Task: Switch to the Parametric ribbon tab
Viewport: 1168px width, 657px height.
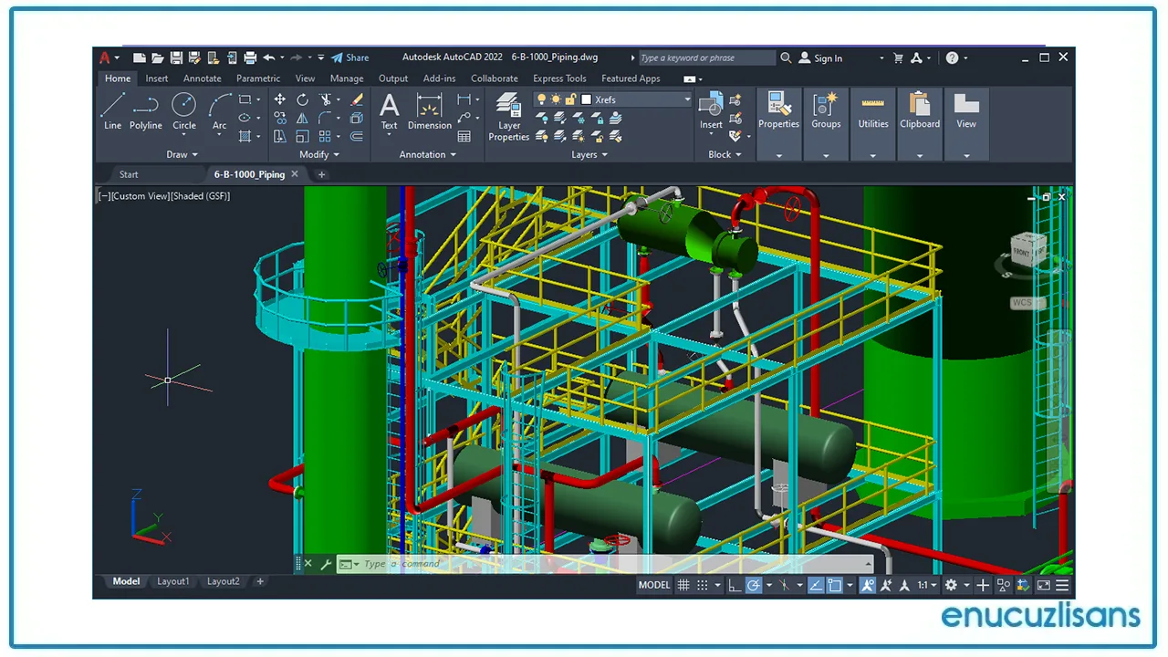Action: [x=258, y=78]
